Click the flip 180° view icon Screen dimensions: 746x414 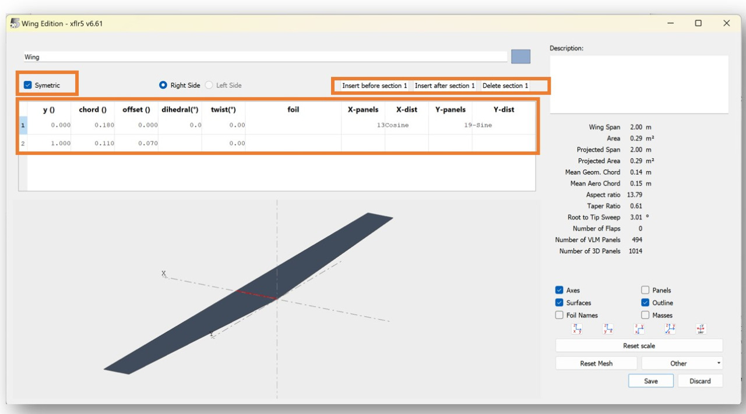[x=701, y=330]
